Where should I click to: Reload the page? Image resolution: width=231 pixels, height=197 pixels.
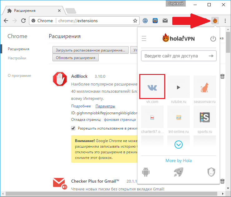[23, 21]
